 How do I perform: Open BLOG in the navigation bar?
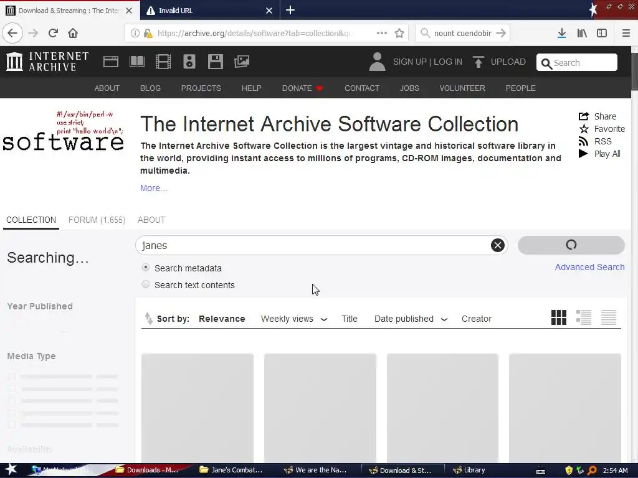pos(150,88)
